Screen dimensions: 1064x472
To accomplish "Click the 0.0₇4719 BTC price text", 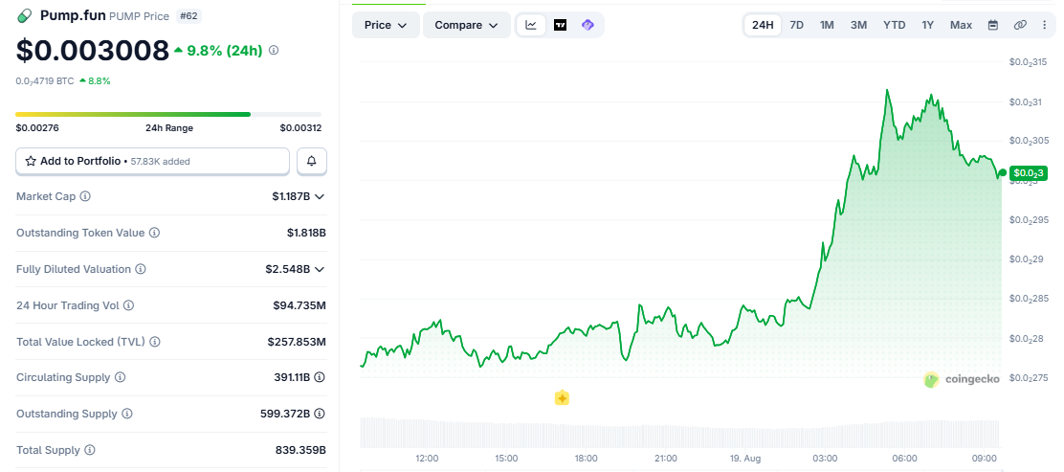I will click(x=45, y=80).
